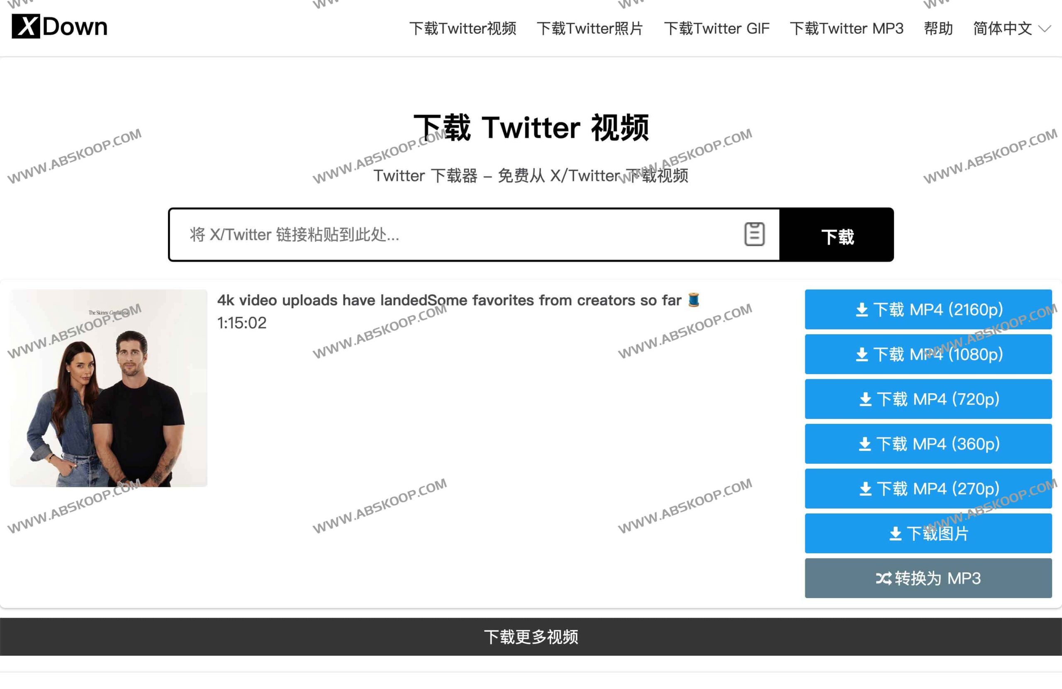
Task: Click 转换为 MP3 convert button
Action: tap(928, 578)
